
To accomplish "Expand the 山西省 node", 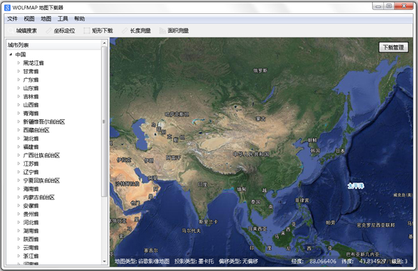I will click(x=19, y=104).
